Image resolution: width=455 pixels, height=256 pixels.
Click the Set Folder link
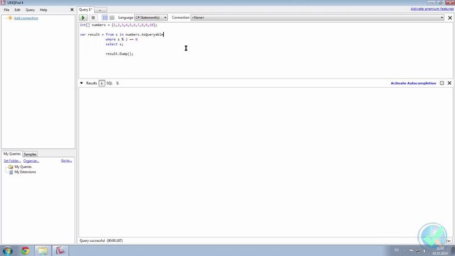click(x=12, y=161)
